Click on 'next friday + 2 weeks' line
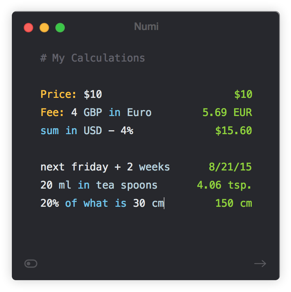This screenshot has width=291, height=292. pyautogui.click(x=105, y=167)
